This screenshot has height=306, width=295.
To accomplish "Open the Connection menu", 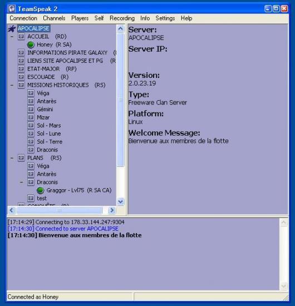I will tap(23, 18).
